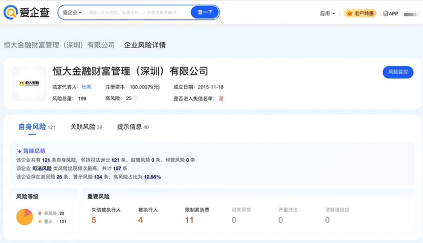Click the 风险等级 section heading

click(27, 197)
